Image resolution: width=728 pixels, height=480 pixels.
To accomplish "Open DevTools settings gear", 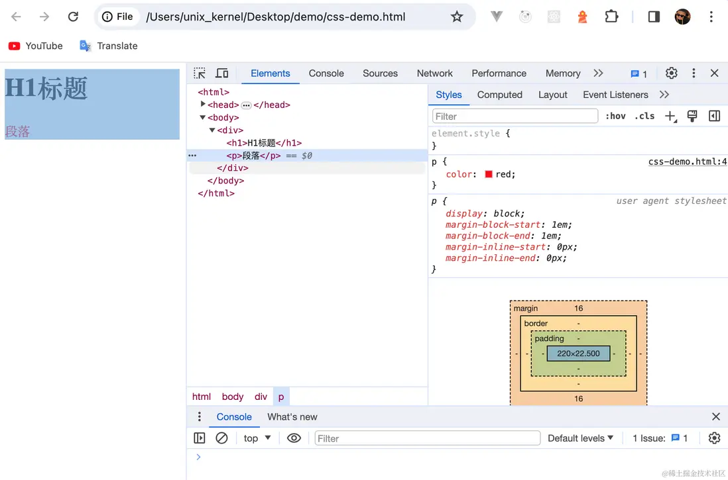I will [x=671, y=73].
